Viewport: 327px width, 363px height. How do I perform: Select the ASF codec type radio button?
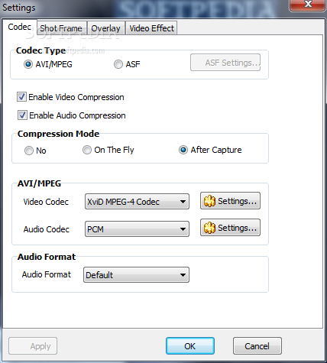tap(118, 64)
